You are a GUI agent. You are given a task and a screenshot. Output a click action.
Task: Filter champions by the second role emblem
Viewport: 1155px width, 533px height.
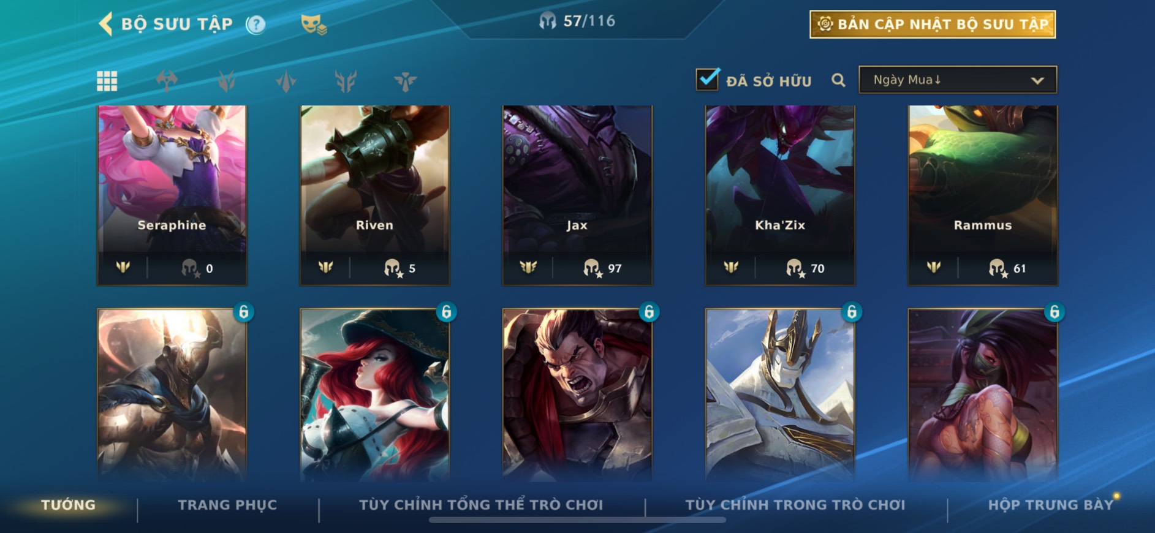[227, 81]
